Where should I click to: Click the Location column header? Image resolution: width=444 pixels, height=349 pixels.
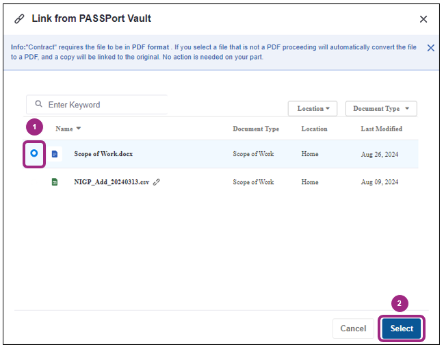tap(314, 129)
